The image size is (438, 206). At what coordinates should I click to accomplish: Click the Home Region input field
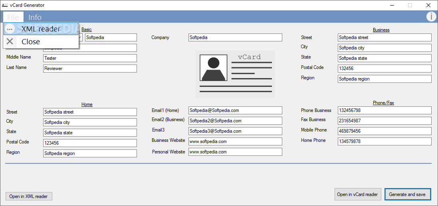pyautogui.click(x=90, y=153)
